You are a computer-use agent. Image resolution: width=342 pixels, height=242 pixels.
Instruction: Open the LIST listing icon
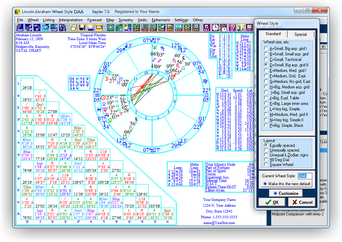tap(145, 28)
